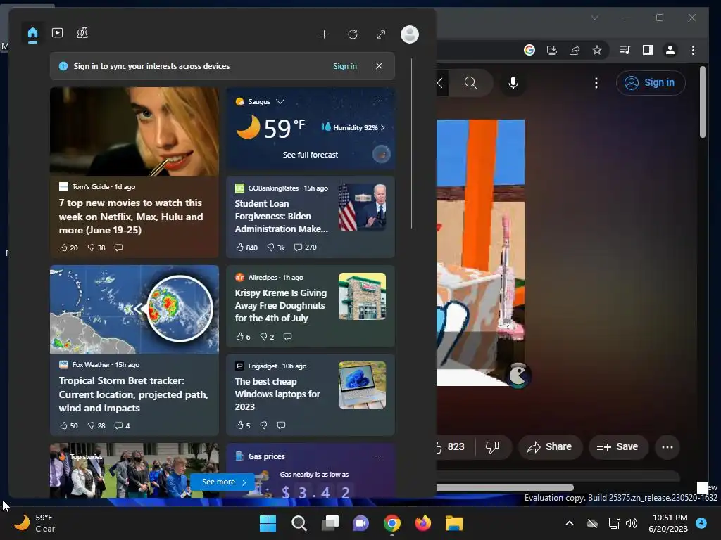Like the Engadget laptops article
Viewport: 721px width, 540px height.
[243, 425]
